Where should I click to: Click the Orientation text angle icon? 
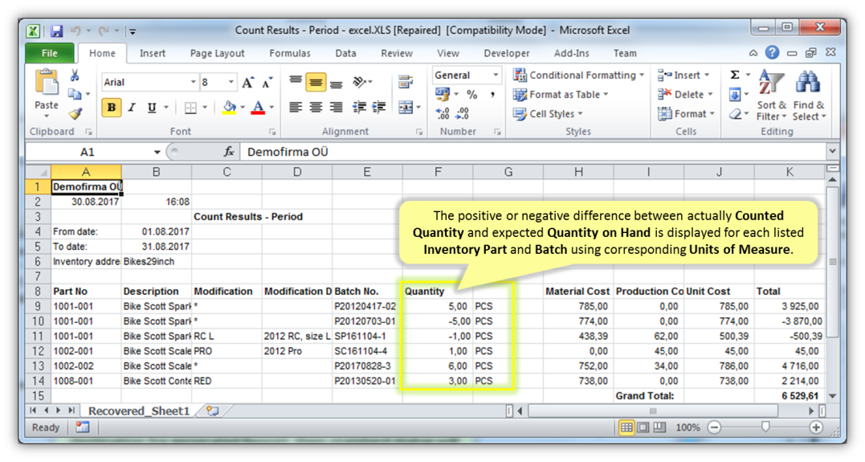pos(359,82)
